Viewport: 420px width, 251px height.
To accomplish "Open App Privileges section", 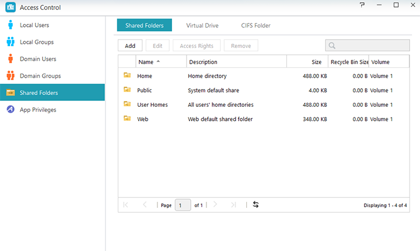I will coord(52,109).
